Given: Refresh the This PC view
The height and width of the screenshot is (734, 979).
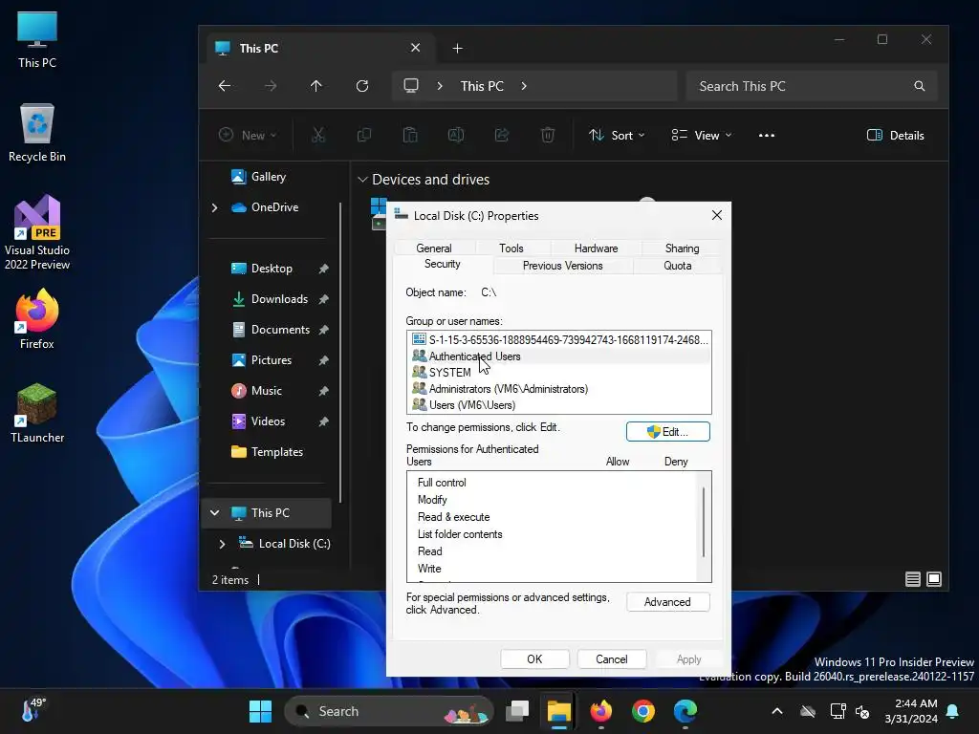Looking at the screenshot, I should 362,86.
